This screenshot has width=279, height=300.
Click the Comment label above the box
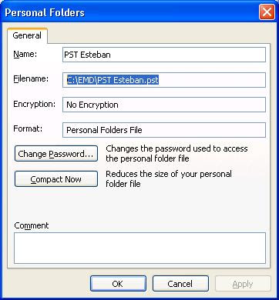(32, 225)
